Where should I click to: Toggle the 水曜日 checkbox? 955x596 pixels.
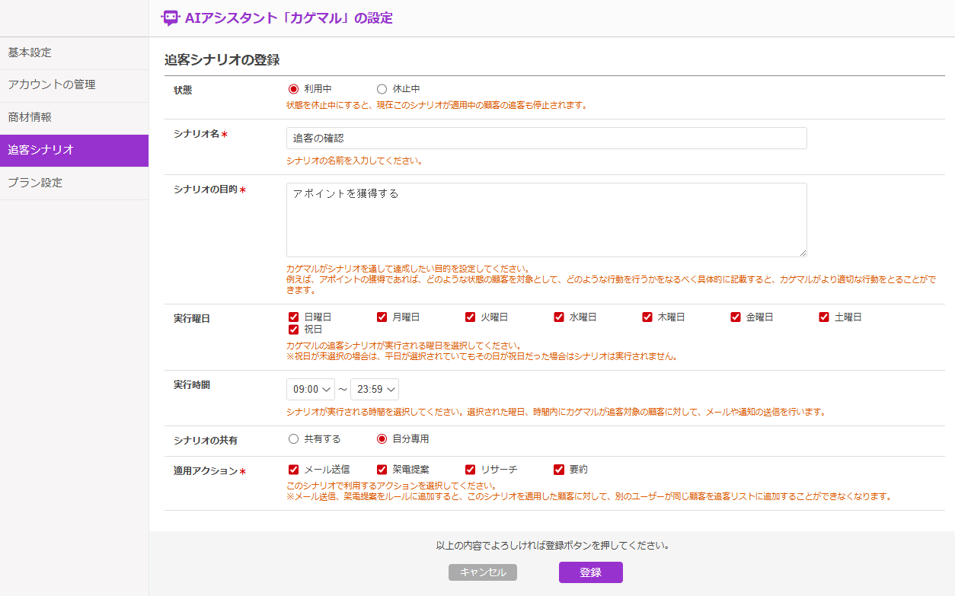click(x=558, y=317)
